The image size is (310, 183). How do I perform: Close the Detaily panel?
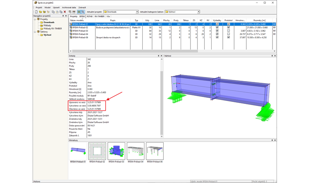162,56
